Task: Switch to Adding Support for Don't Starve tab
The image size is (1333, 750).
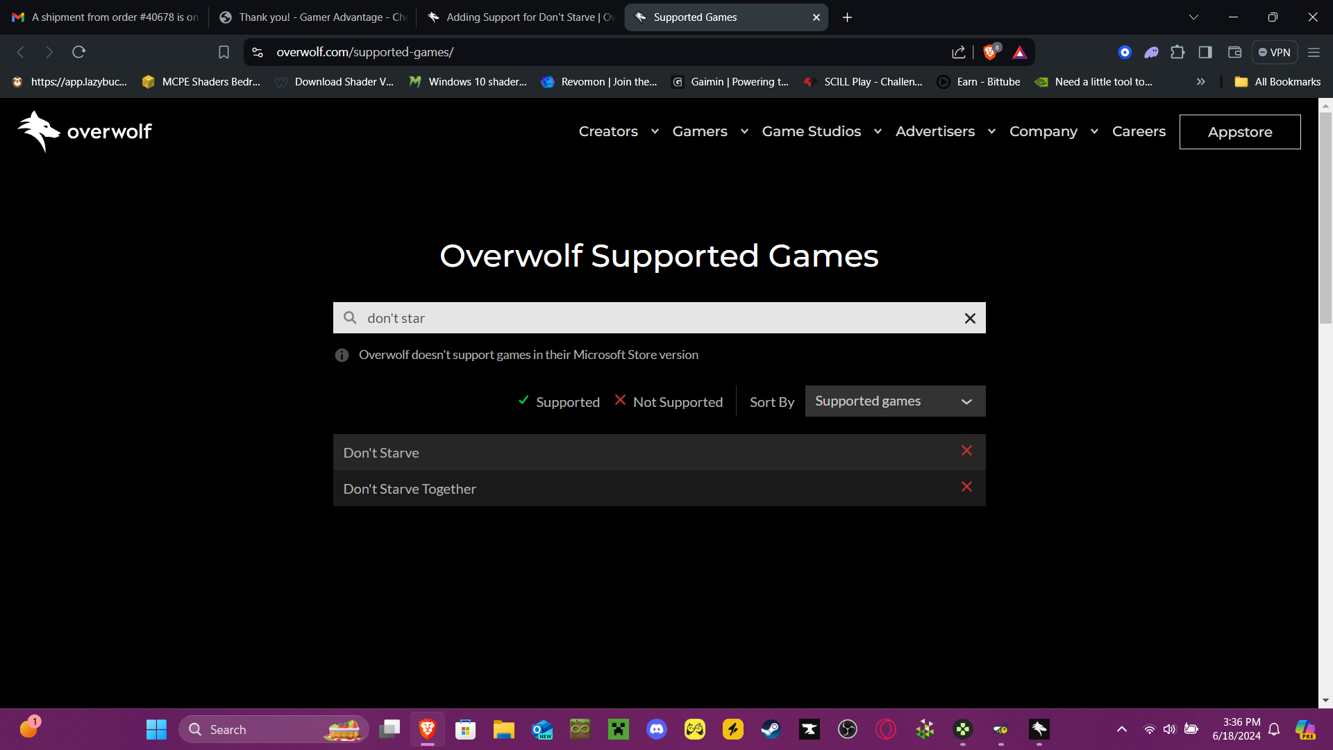Action: tap(521, 17)
